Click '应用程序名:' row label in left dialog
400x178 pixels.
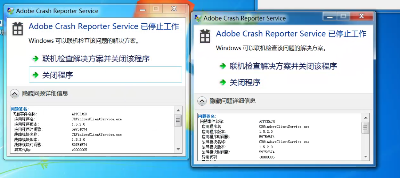click(24, 119)
